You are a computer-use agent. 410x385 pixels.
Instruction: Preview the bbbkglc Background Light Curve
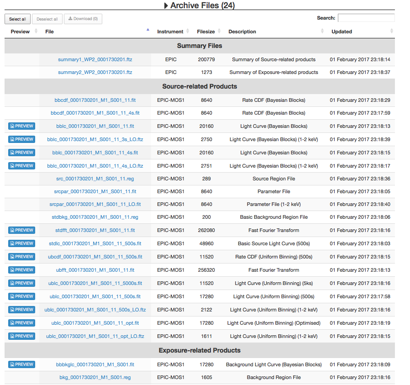tap(21, 364)
